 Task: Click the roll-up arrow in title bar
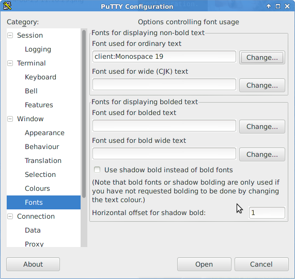coord(269,6)
